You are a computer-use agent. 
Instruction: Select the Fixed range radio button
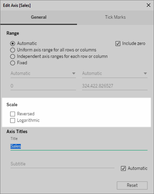13,63
